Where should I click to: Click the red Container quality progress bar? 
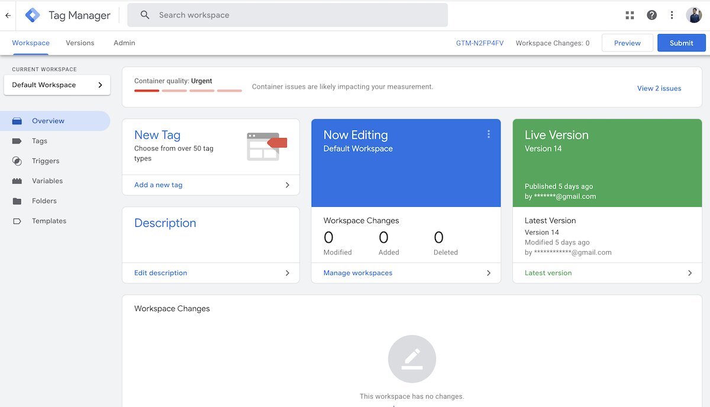pos(188,90)
